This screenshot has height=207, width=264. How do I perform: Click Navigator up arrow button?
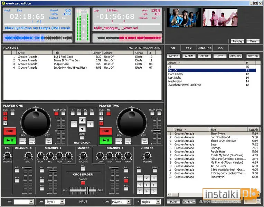point(82,120)
